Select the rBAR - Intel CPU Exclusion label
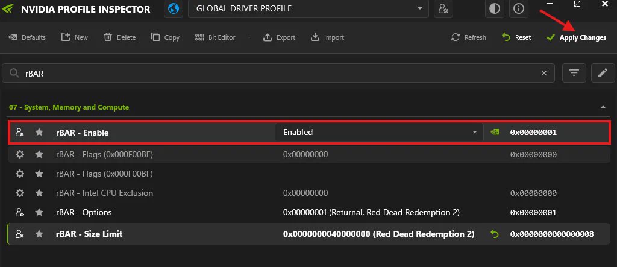617x267 pixels. tap(104, 193)
